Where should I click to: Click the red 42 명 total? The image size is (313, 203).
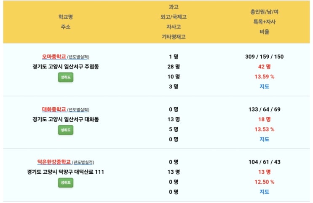pos(264,67)
